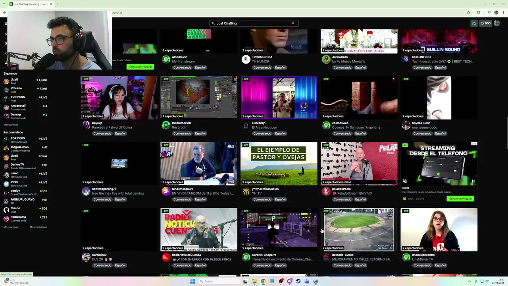Click Dayexp avatar under stream card
Screen dimensions: 508x286
pos(86,125)
